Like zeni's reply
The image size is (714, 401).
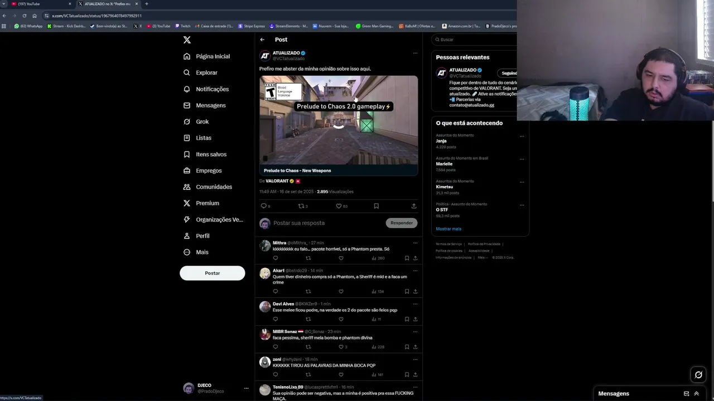[x=341, y=375]
